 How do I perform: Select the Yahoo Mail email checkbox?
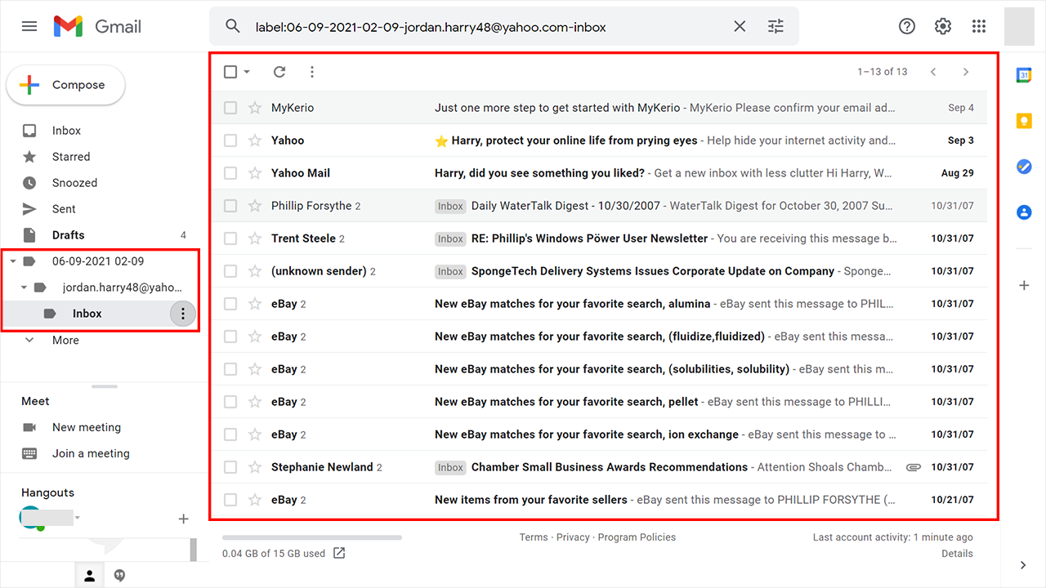[230, 173]
